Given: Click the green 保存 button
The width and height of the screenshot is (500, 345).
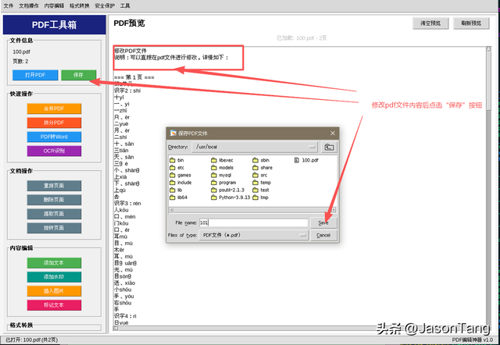Looking at the screenshot, I should [x=78, y=75].
